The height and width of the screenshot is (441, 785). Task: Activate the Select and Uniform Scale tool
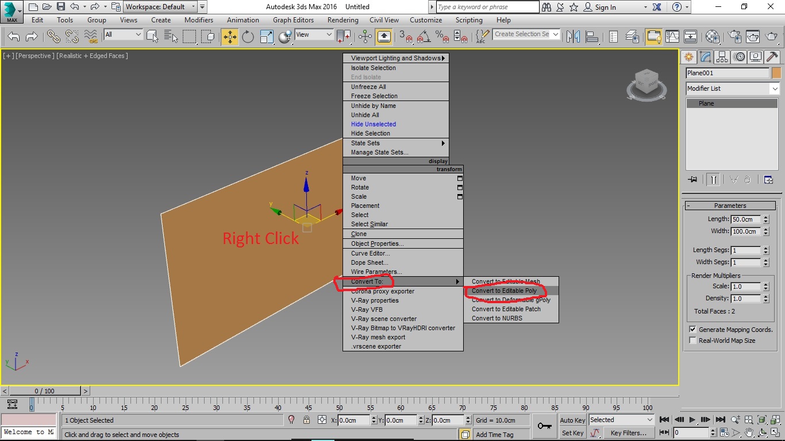[265, 36]
